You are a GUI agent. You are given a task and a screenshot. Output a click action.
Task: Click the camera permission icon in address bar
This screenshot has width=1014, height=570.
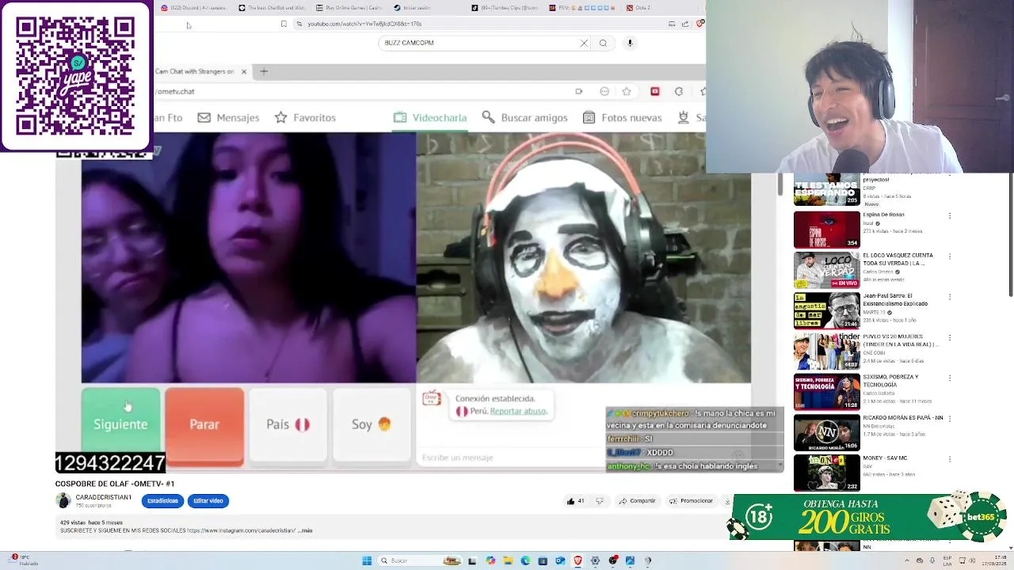578,91
